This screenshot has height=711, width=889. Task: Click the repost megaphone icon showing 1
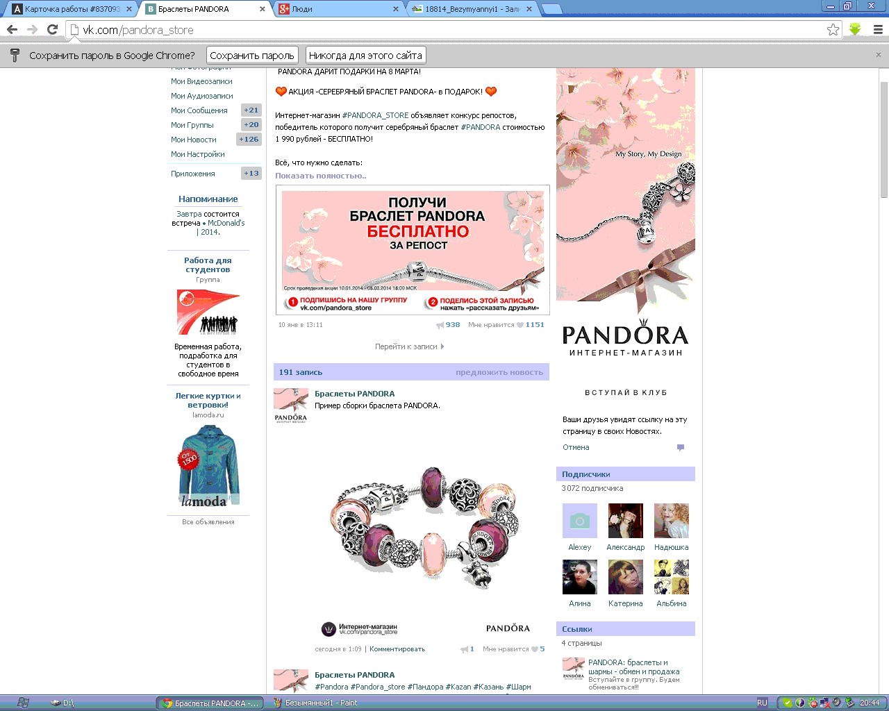click(464, 649)
